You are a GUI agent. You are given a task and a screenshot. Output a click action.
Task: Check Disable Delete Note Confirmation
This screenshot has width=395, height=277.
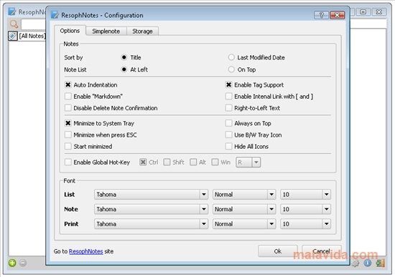point(68,108)
